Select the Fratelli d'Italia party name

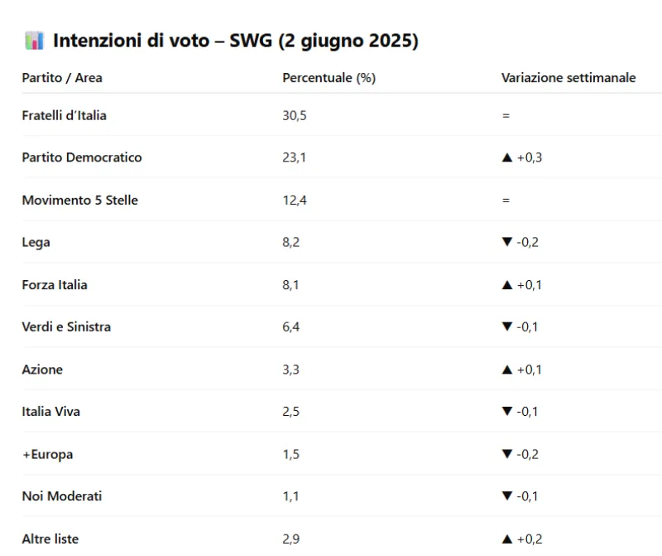click(65, 116)
